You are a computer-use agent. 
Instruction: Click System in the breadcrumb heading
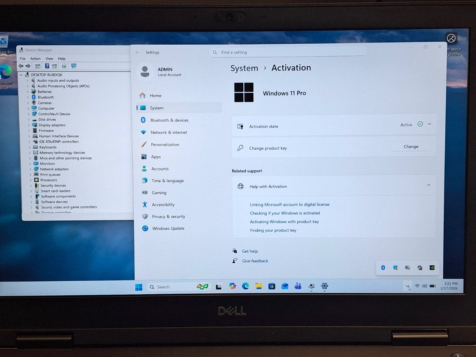[244, 68]
